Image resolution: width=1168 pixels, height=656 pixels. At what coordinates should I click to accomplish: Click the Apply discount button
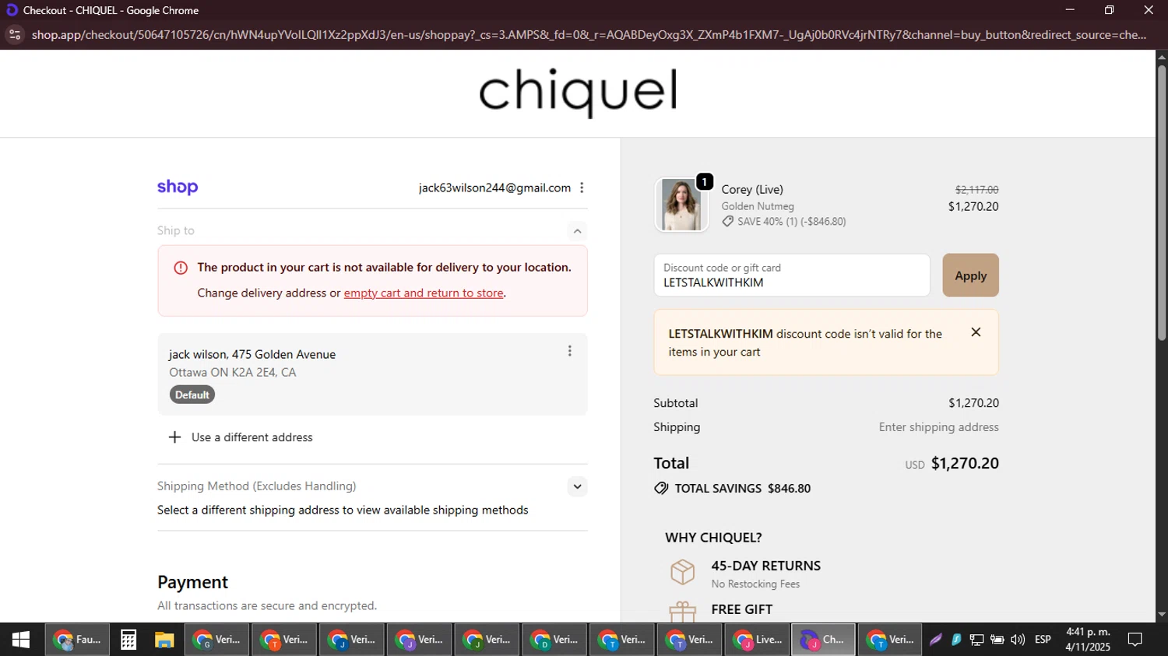point(970,275)
